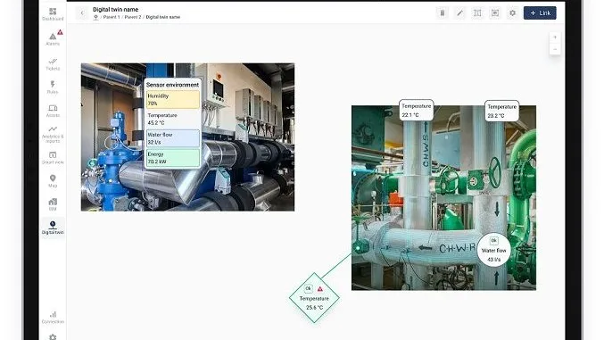The image size is (604, 340).
Task: Open Analytics & reports
Action: [x=53, y=134]
